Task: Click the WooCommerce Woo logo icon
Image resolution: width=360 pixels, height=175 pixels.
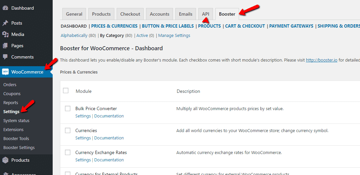Action: pos(5,72)
